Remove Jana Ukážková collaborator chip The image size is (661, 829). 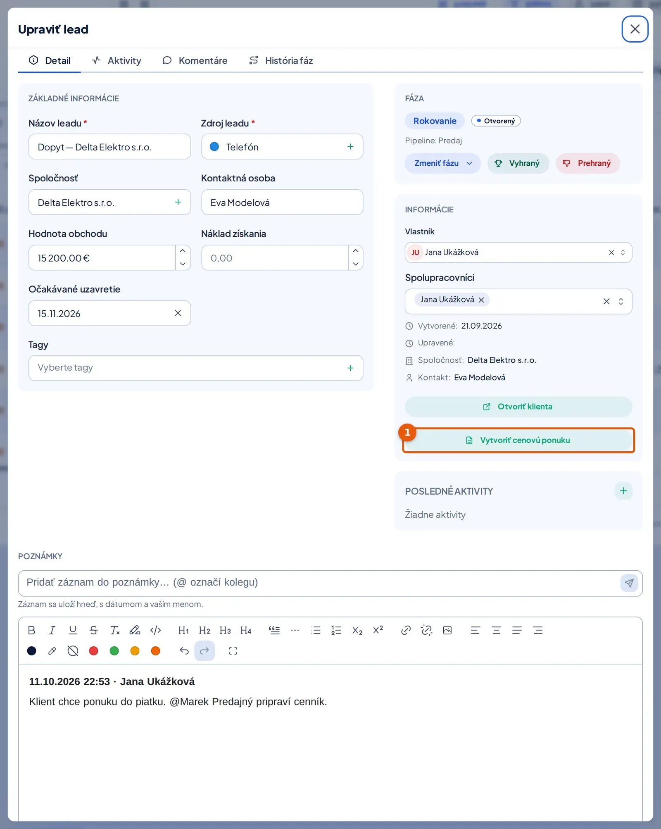pyautogui.click(x=481, y=300)
